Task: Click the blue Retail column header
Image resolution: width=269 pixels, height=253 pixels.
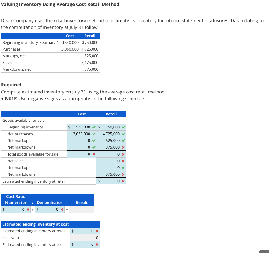Action: pyautogui.click(x=111, y=114)
